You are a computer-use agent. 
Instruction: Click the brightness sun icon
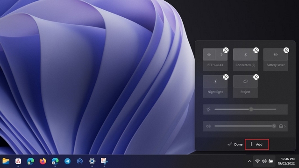click(208, 109)
